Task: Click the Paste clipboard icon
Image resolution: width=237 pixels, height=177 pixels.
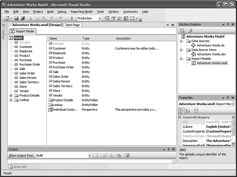Action: (44, 18)
